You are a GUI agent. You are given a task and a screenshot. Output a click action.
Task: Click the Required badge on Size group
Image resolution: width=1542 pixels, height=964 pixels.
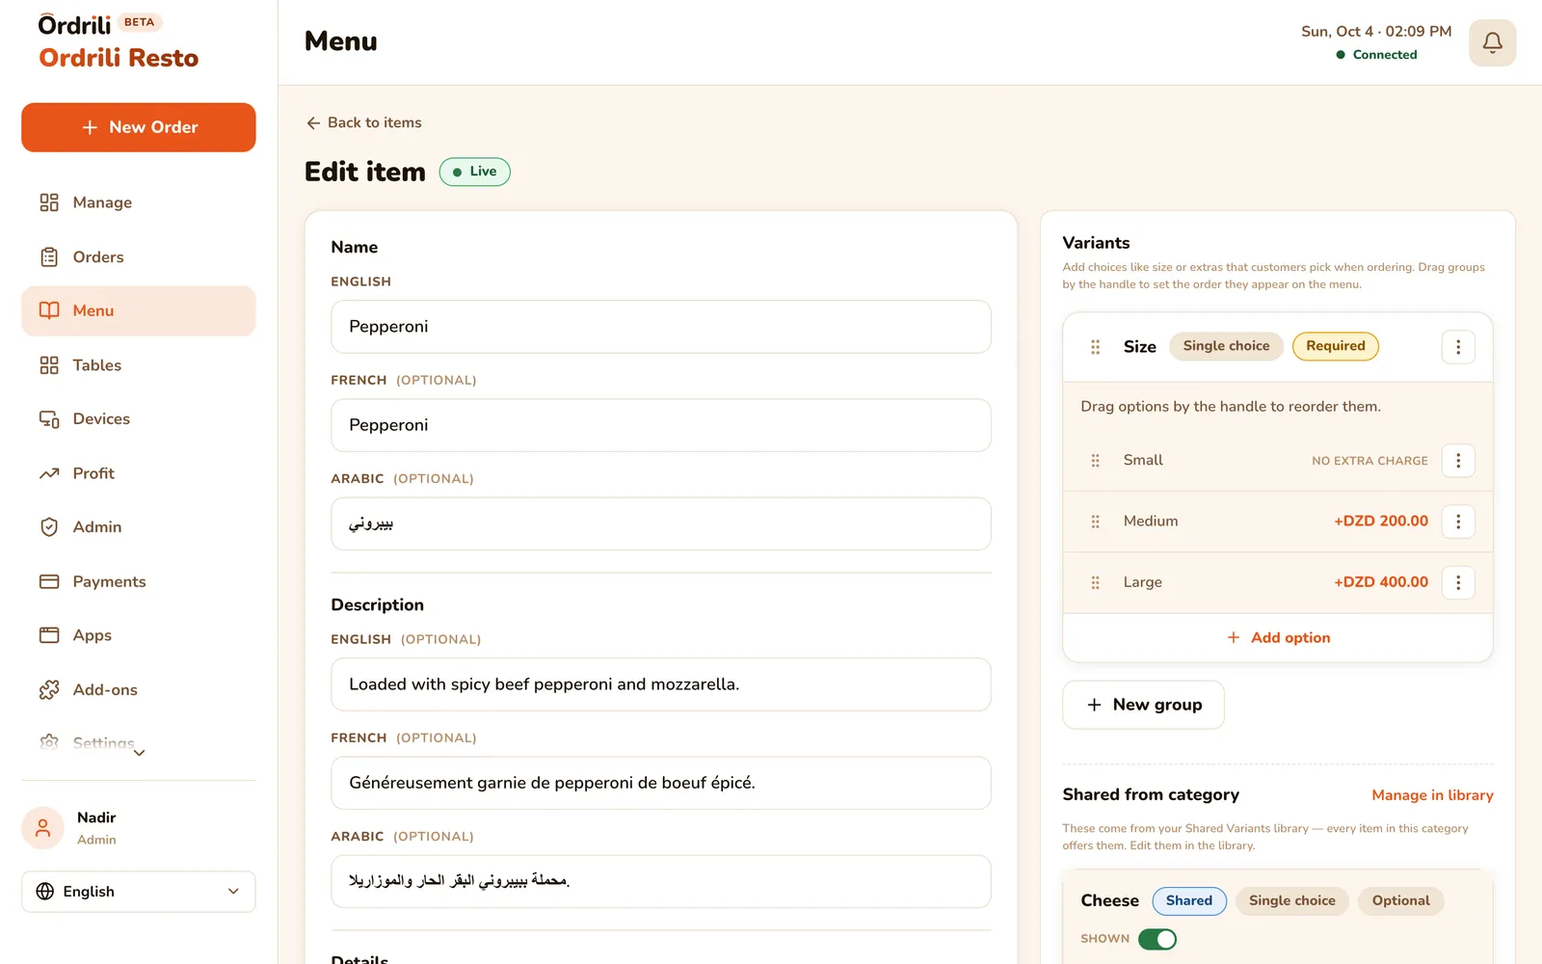coord(1336,346)
